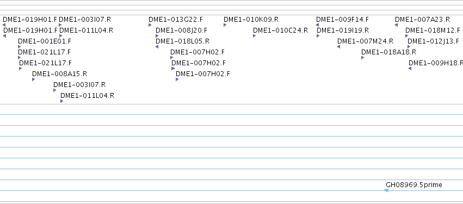Click the DME1-001E01.F feature label
This screenshot has height=204, width=463.
[x=45, y=41]
